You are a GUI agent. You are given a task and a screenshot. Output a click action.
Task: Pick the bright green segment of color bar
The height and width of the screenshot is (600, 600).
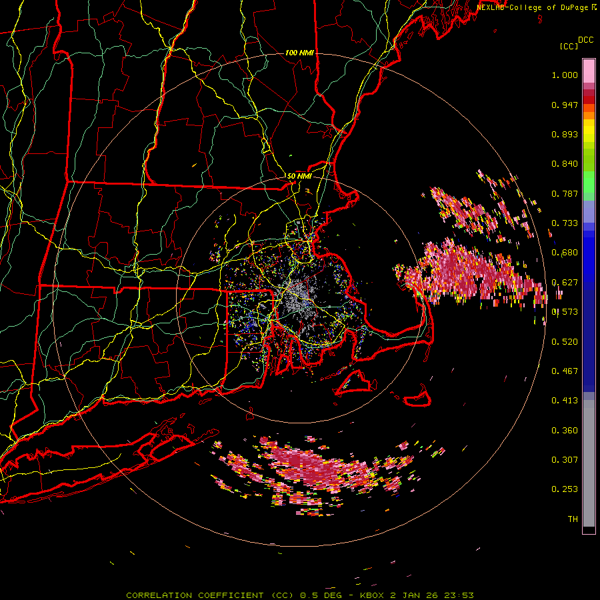589,182
